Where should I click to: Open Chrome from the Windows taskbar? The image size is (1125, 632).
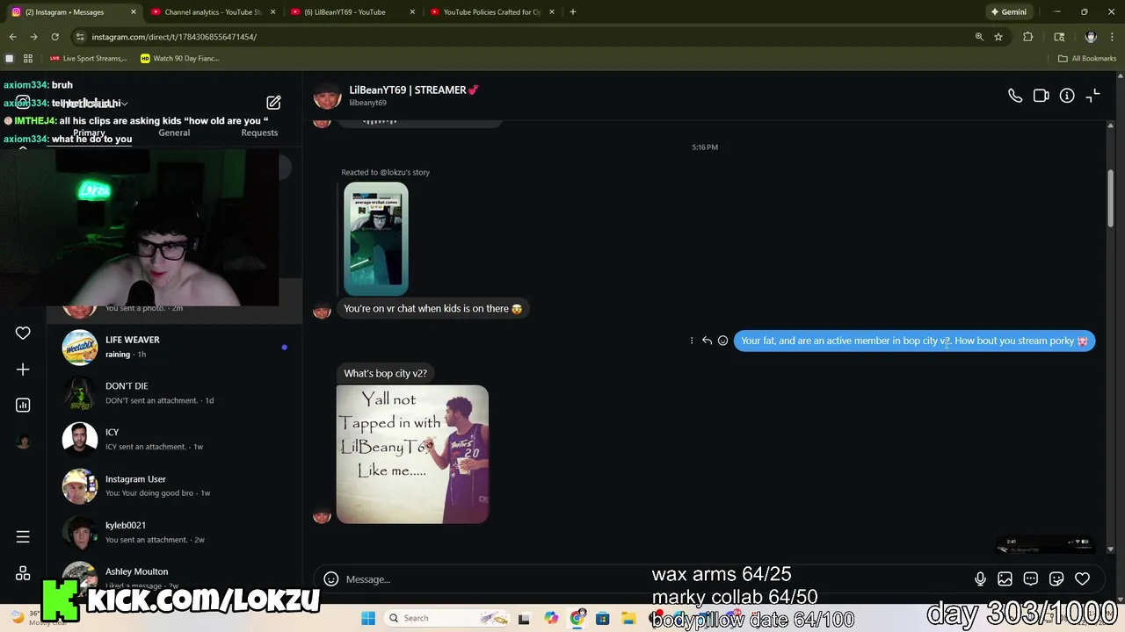577,618
